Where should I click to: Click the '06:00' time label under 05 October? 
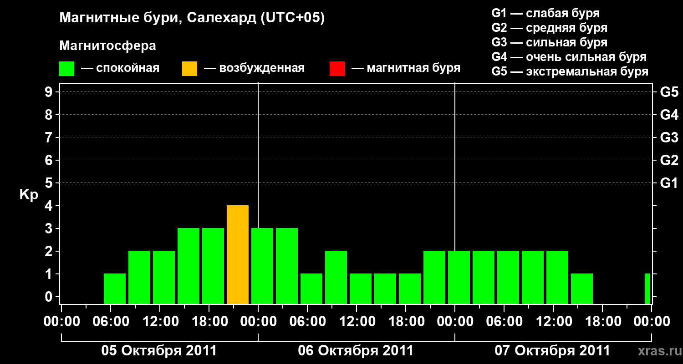pos(110,322)
